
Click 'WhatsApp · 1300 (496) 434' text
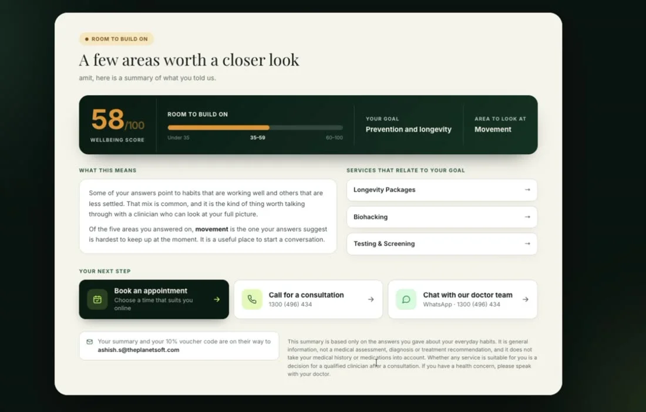click(462, 305)
